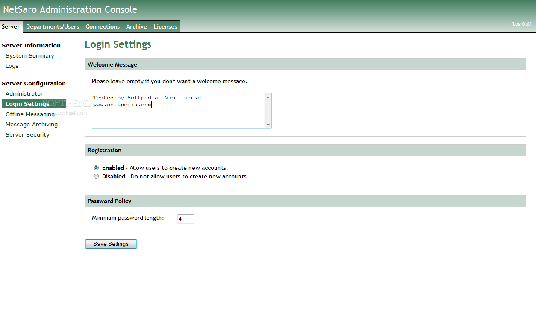Click the Password Policy section header
Screen dimensions: 536x335
(305, 201)
